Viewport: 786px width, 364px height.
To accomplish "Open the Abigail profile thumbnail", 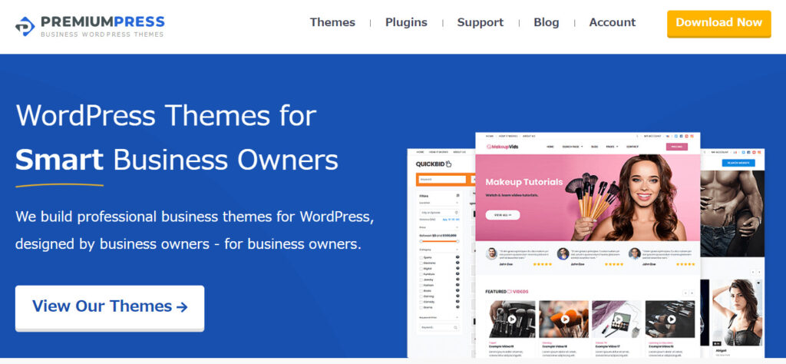I will tap(738, 313).
